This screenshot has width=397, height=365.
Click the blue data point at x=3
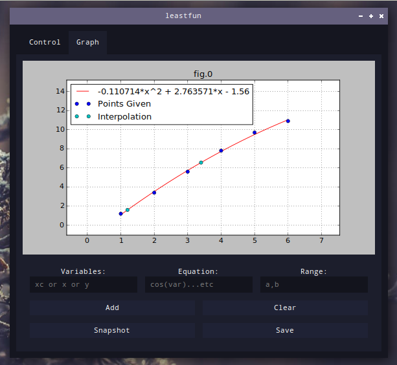[188, 172]
